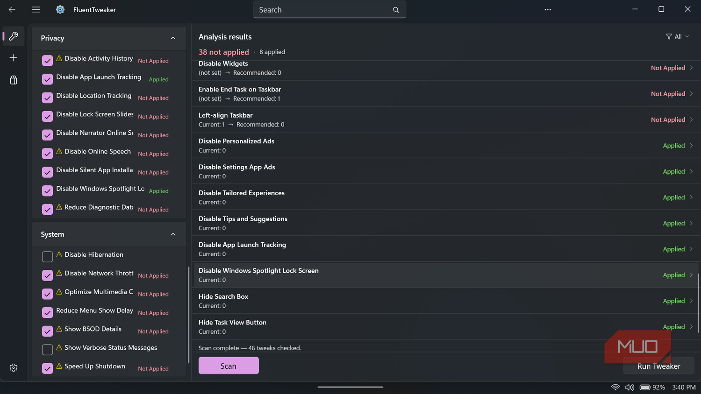This screenshot has width=701, height=394.
Task: Expand Hide Search Box result chevron
Action: (x=691, y=301)
